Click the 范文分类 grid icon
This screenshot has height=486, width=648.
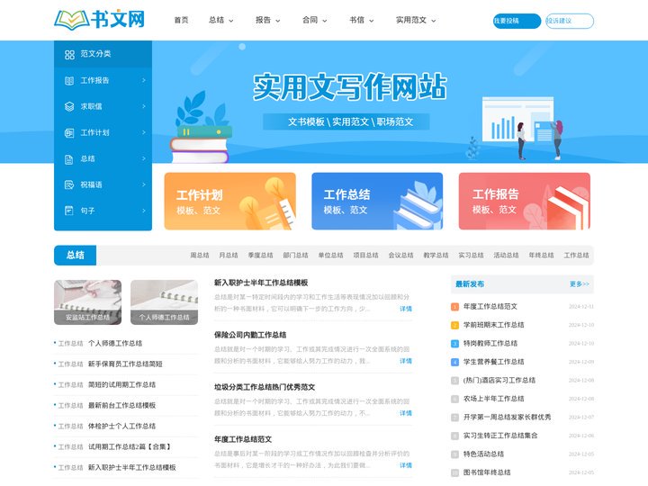point(69,54)
